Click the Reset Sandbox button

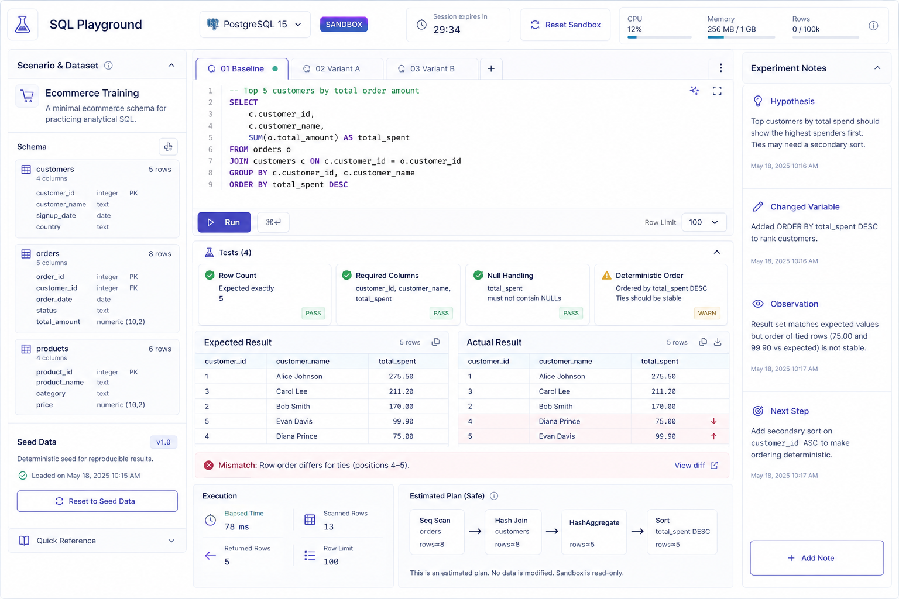(x=565, y=25)
